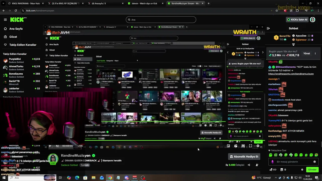Image resolution: width=322 pixels, height=181 pixels.
Task: Go back in browser history
Action: coord(4,11)
